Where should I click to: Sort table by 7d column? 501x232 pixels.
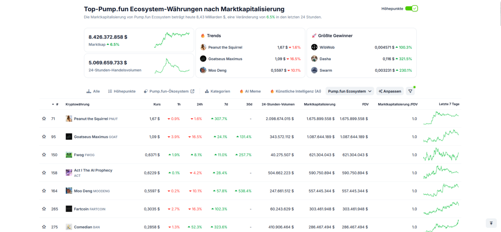click(226, 105)
